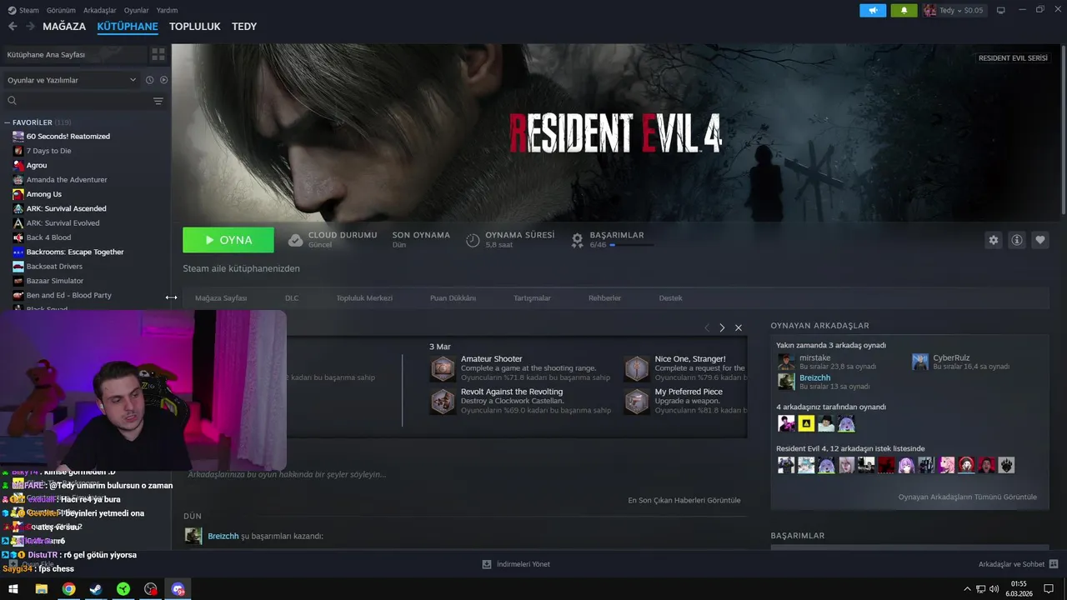The width and height of the screenshot is (1067, 600).
Task: Go to the TOPLULUK tab
Action: click(195, 27)
